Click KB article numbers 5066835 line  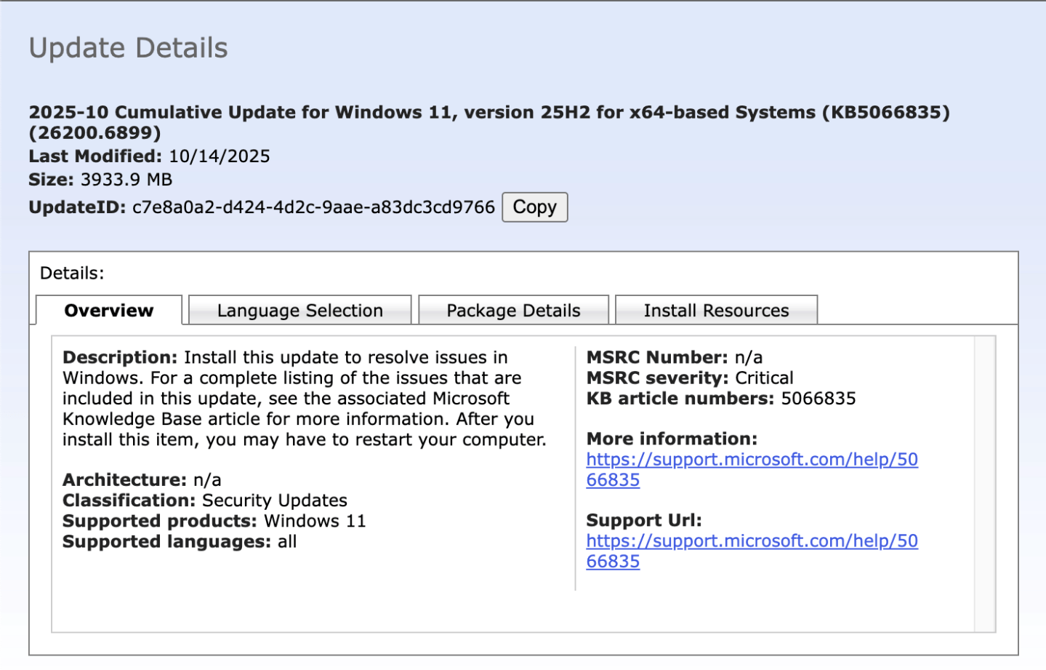pos(721,399)
